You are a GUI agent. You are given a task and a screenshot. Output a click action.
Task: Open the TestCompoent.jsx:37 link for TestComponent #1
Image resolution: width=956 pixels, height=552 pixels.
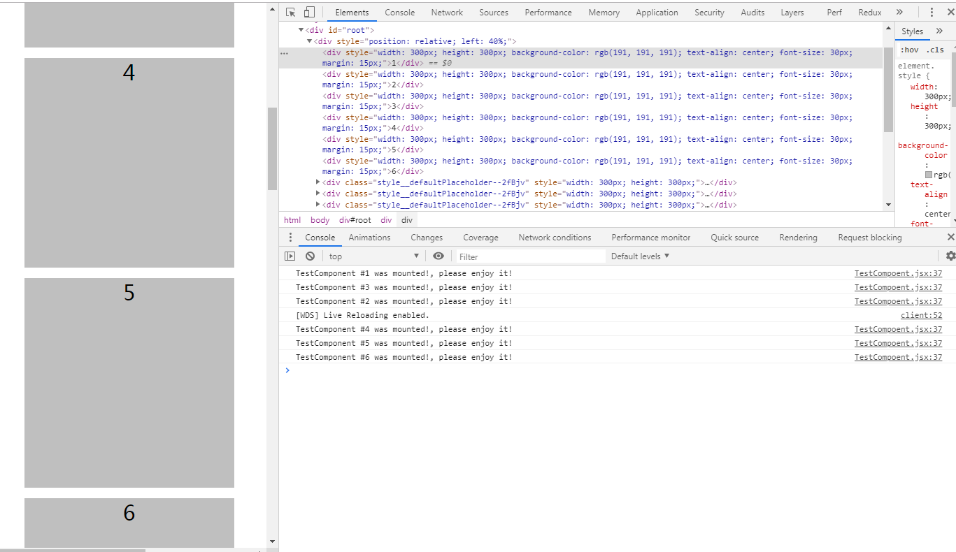pos(898,273)
